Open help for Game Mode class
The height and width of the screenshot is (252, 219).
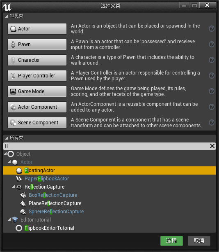click(212, 91)
